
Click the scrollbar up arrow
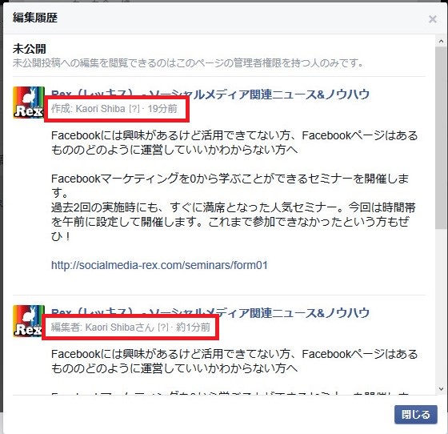pos(441,41)
